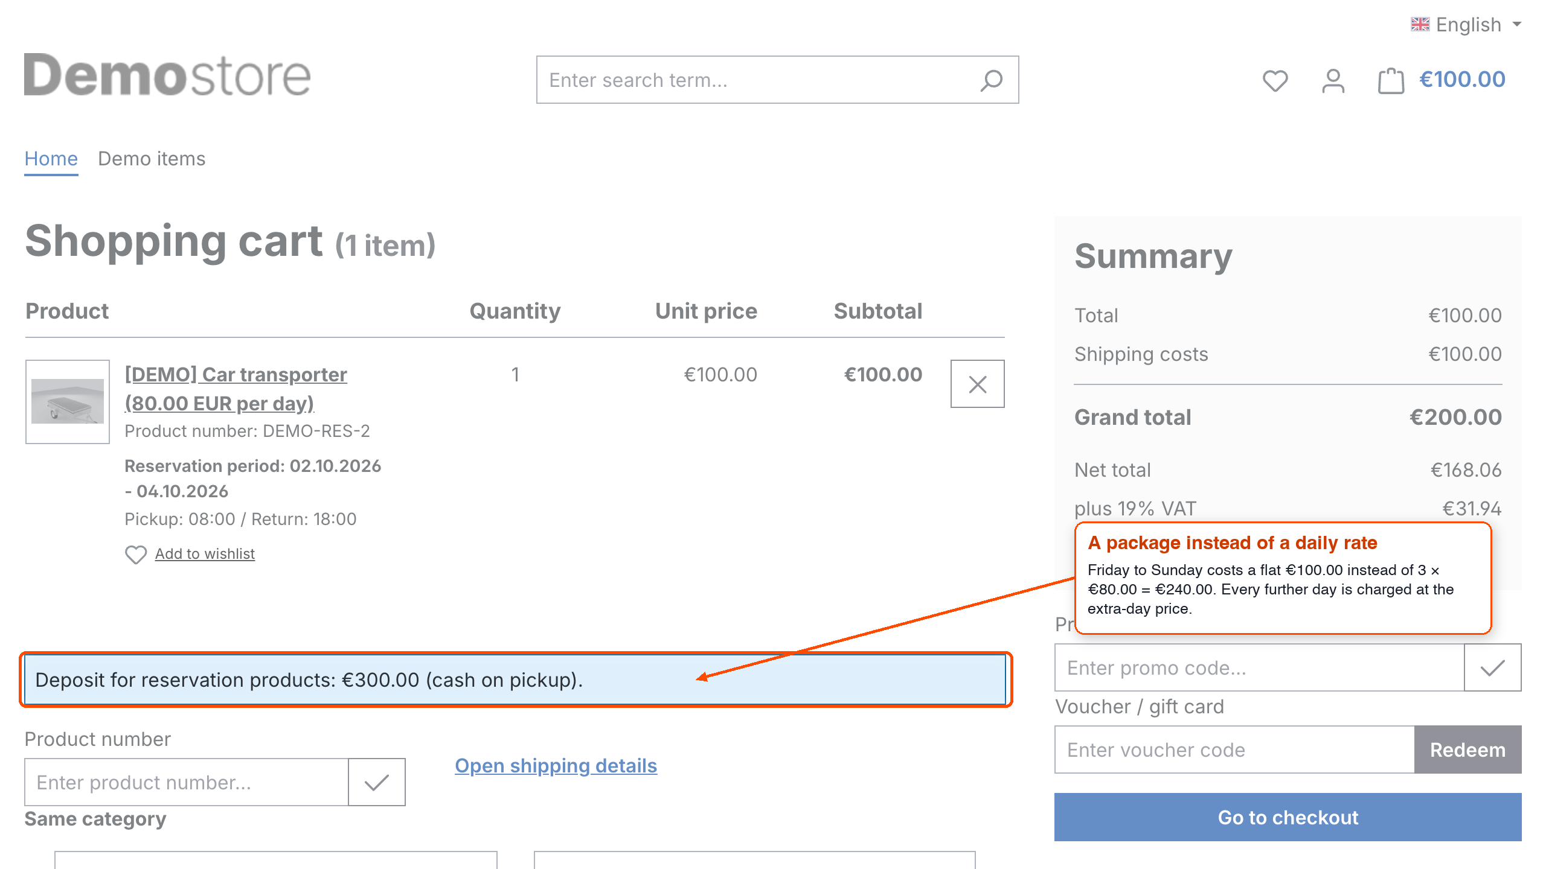The image size is (1546, 869).
Task: Click the Car transporter product thumbnail
Action: (x=68, y=402)
